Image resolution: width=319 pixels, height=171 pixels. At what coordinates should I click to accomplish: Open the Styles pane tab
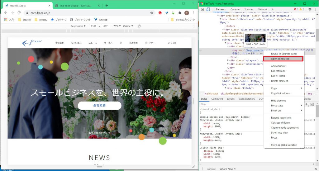pyautogui.click(x=204, y=99)
